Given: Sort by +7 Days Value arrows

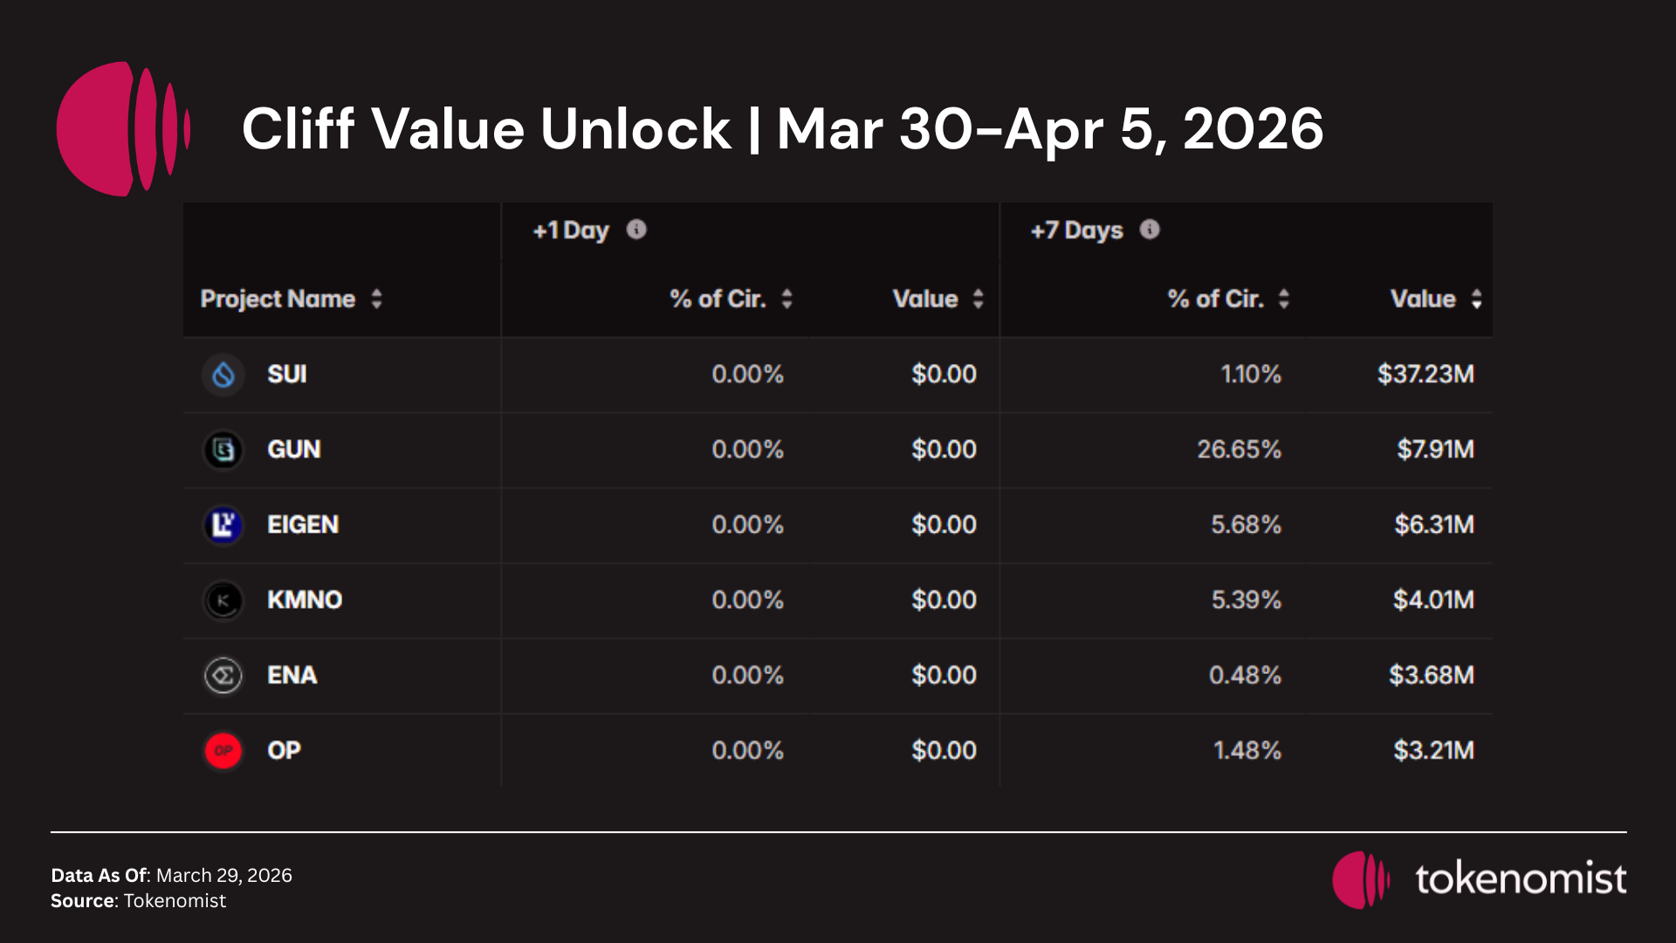Looking at the screenshot, I should pos(1476,299).
